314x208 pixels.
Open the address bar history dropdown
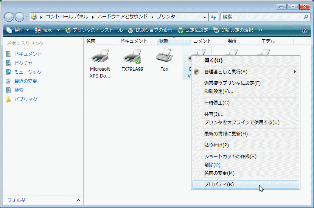pos(205,17)
